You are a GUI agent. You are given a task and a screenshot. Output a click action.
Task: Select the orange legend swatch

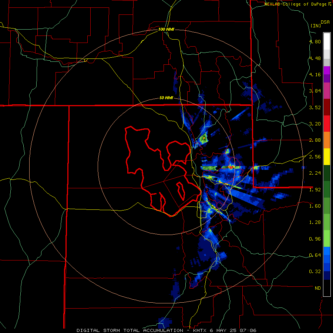pos(327,140)
